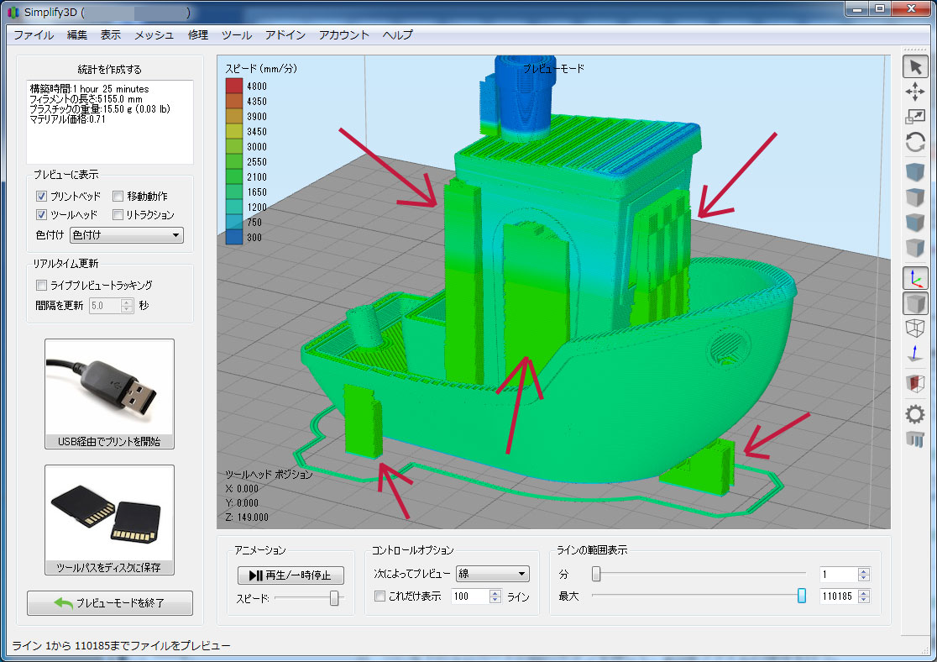Click the support structures icon
Image resolution: width=937 pixels, height=662 pixels.
point(915,439)
